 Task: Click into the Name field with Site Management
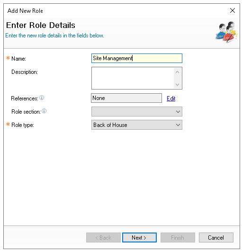pyautogui.click(x=137, y=58)
